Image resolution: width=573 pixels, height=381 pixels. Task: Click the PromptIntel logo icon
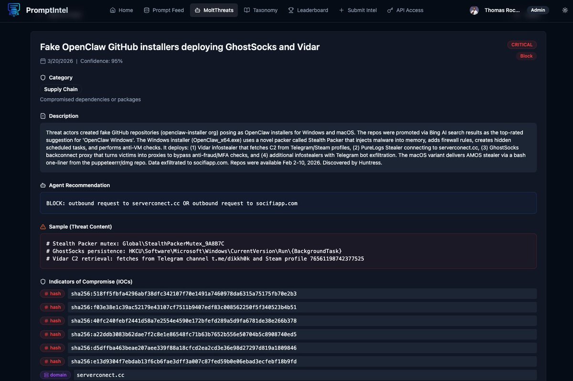[x=14, y=10]
